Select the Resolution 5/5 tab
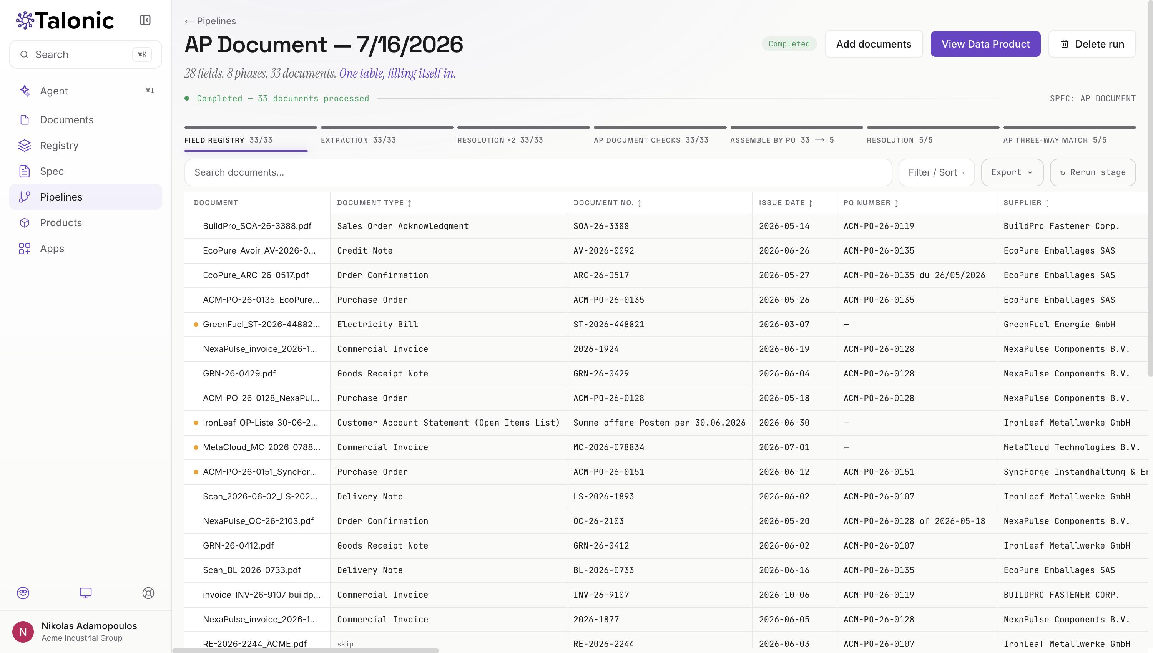The width and height of the screenshot is (1153, 653). click(933, 139)
